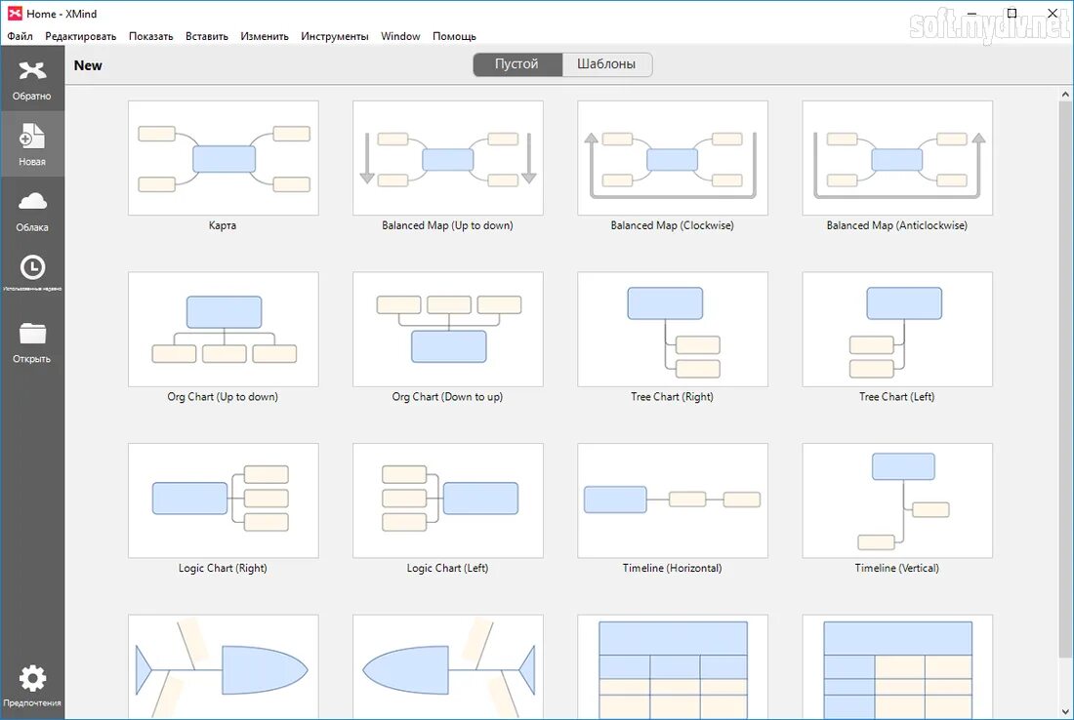Click the Timeline (Vertical) label

click(896, 568)
